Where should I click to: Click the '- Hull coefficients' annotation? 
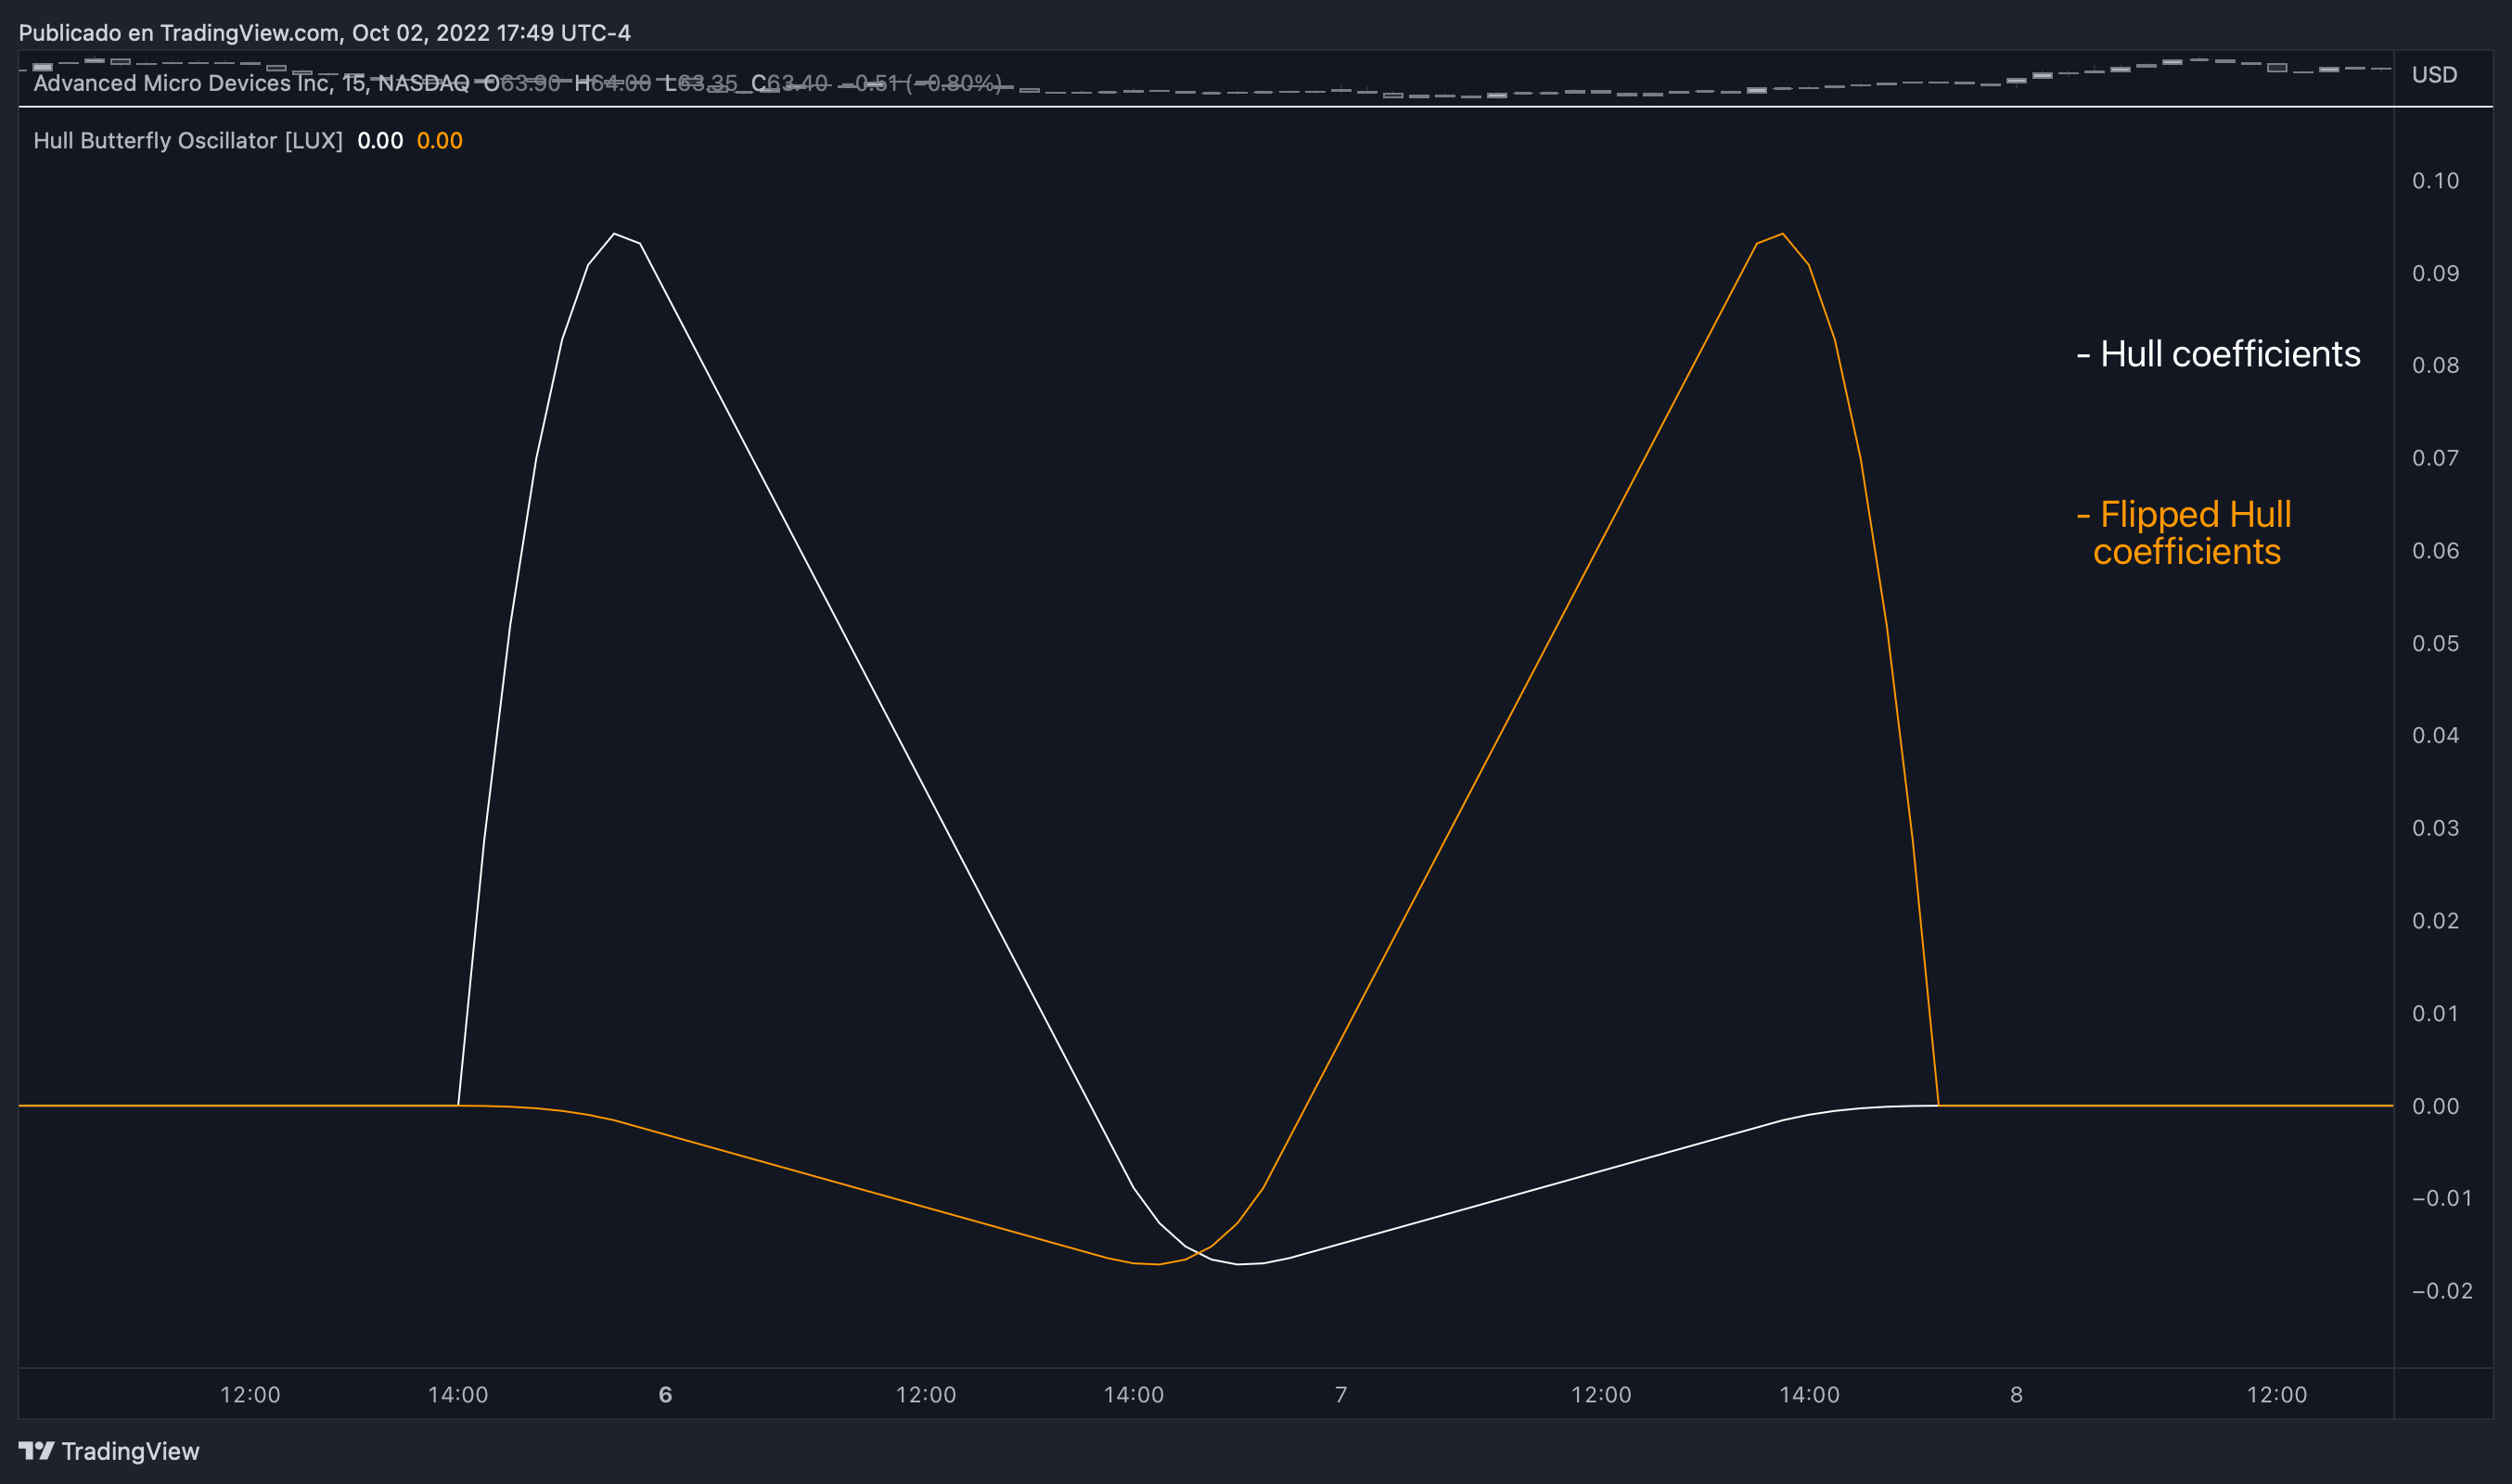click(x=2218, y=354)
